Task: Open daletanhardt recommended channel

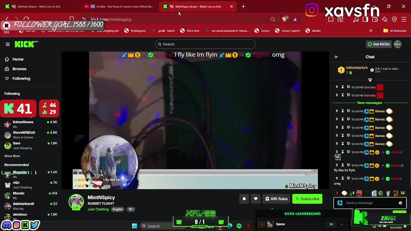Action: tap(31, 206)
